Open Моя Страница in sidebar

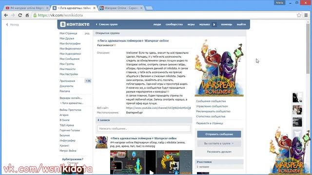[x=68, y=34]
